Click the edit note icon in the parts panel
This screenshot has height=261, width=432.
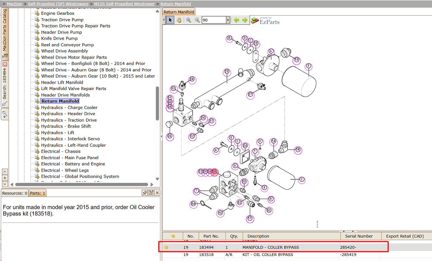(151, 193)
